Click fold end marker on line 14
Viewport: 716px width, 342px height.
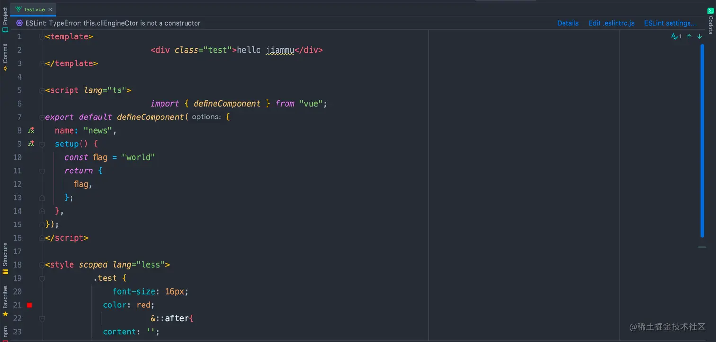tap(42, 211)
